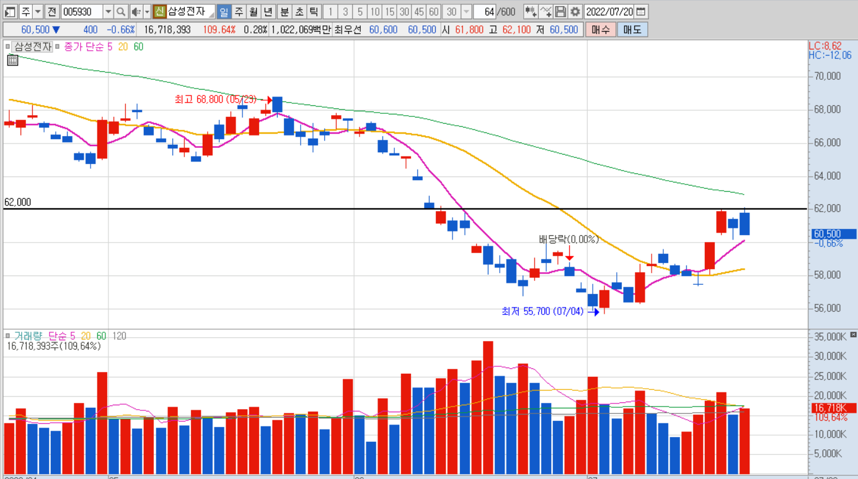Click the 16,718,393주(109,64%) volume text
Screen dimensions: 858x479
[54, 346]
